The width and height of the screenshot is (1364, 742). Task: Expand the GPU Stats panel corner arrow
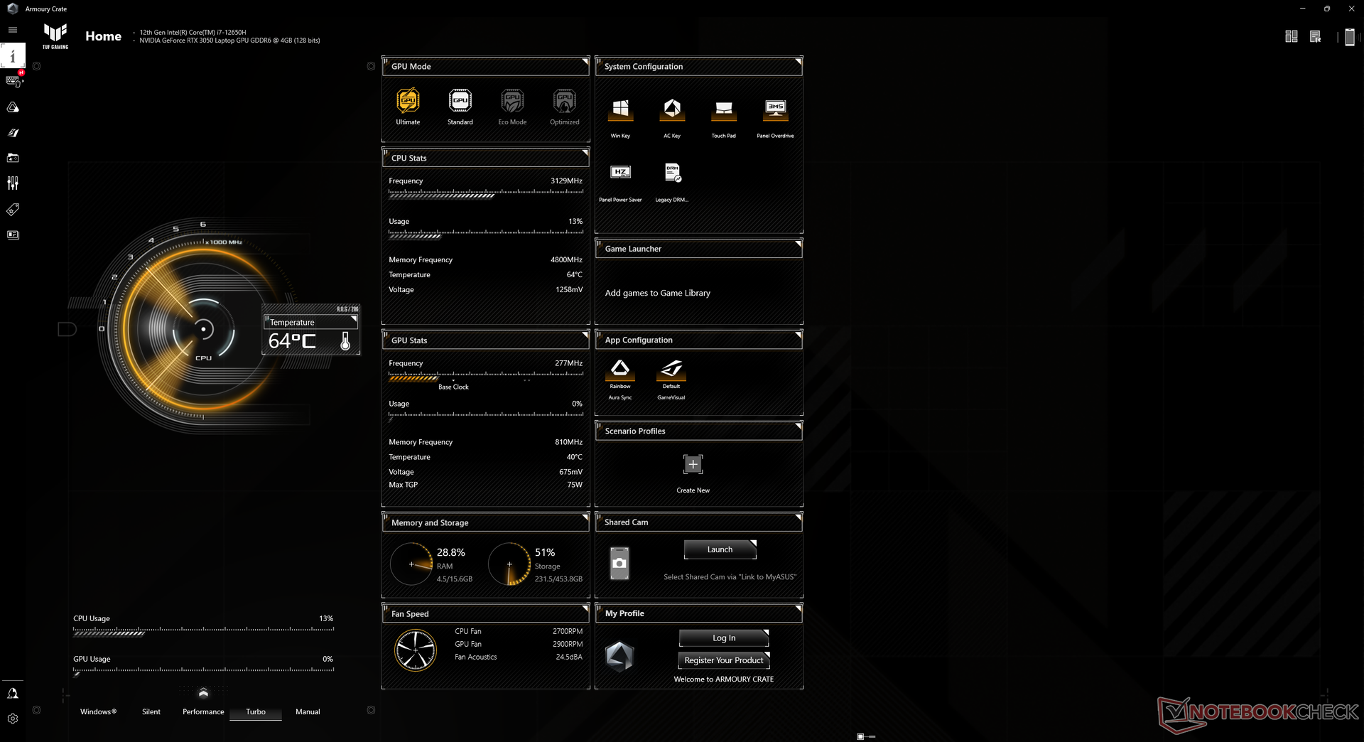tap(585, 335)
